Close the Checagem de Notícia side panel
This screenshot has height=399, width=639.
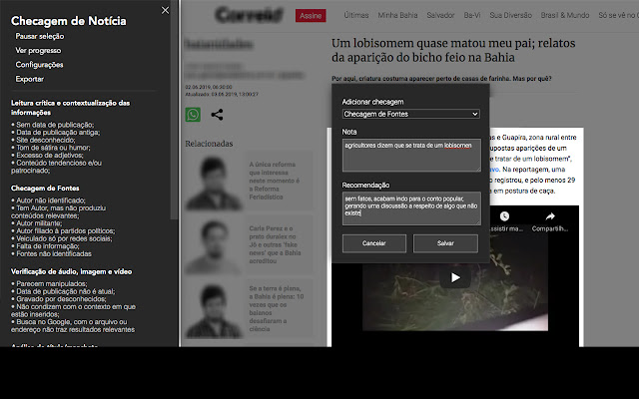point(165,10)
